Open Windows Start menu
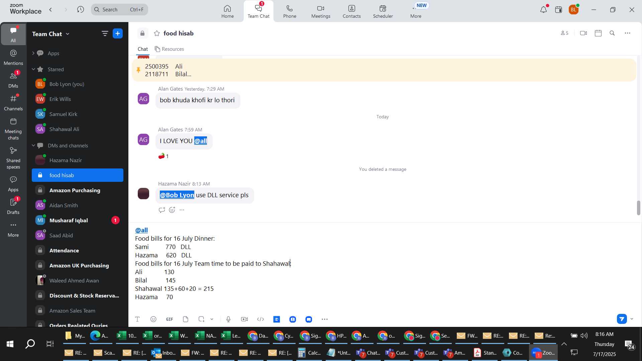This screenshot has width=642, height=361. pos(10,344)
